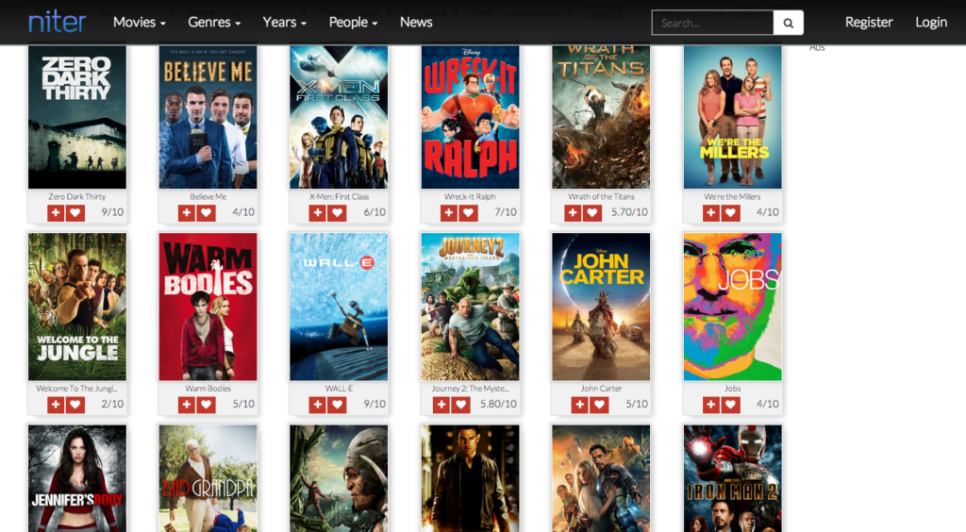Open We're the Millers title link

click(732, 197)
